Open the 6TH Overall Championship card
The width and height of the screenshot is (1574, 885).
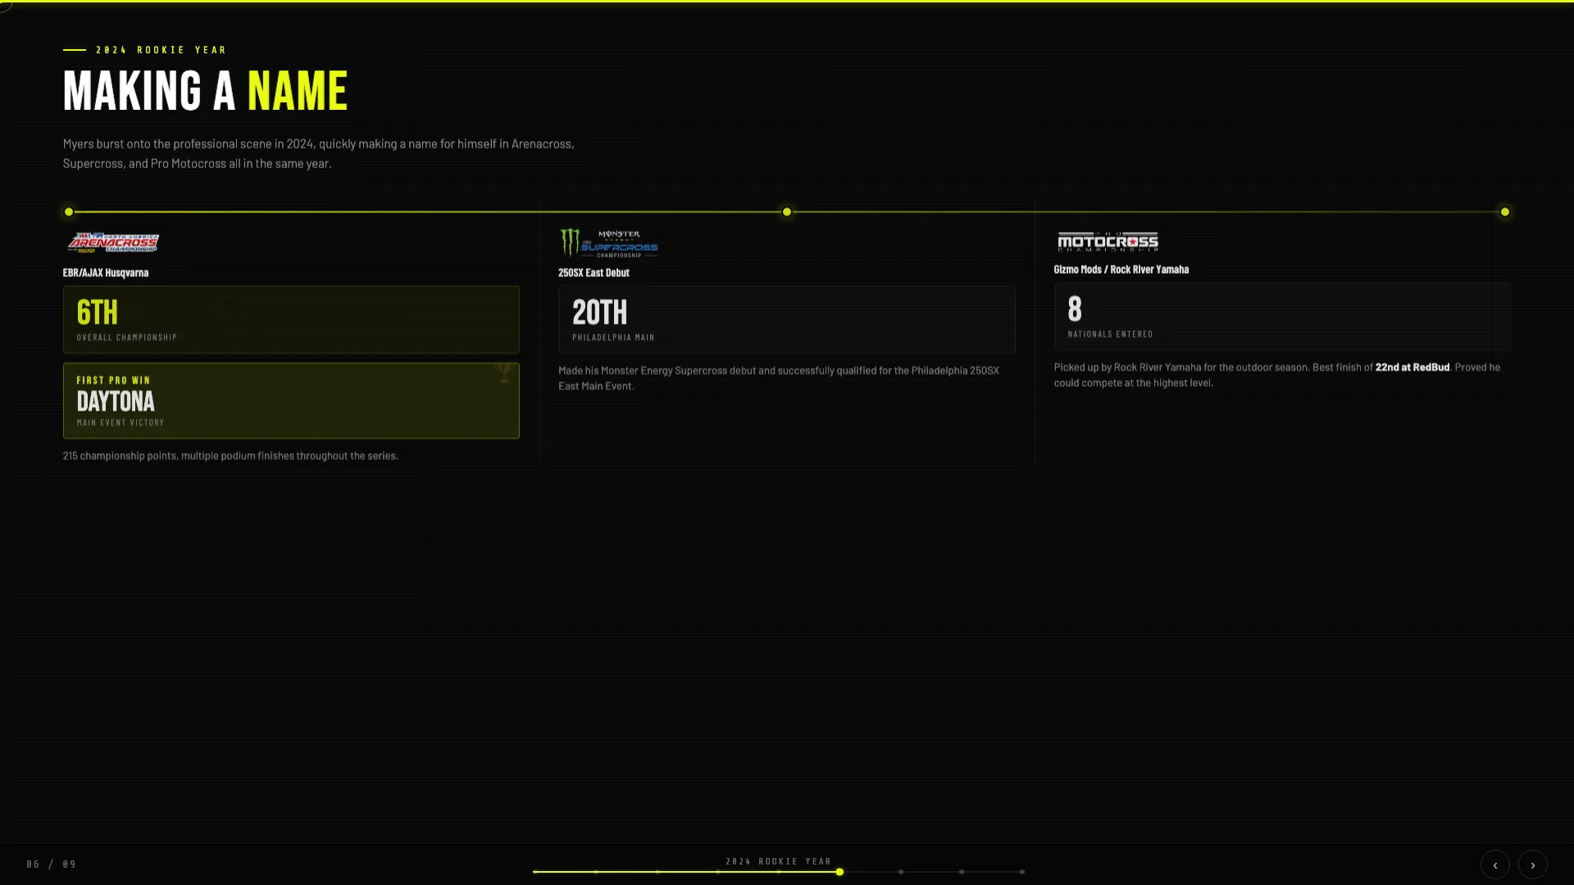pos(291,320)
